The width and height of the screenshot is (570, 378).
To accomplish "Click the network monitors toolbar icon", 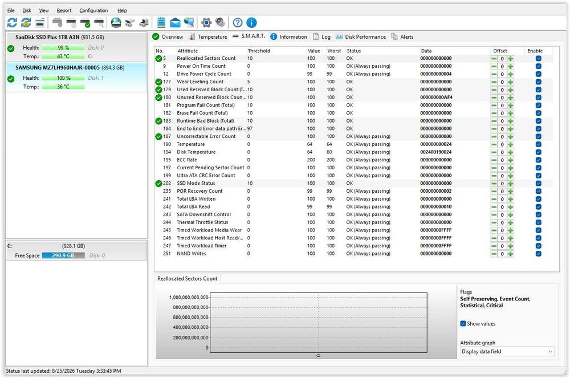I will pos(189,23).
